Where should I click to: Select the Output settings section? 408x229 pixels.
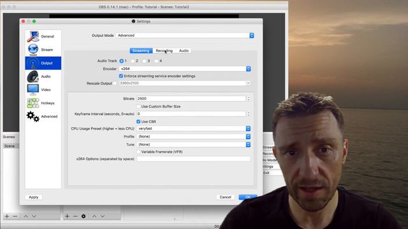point(43,63)
